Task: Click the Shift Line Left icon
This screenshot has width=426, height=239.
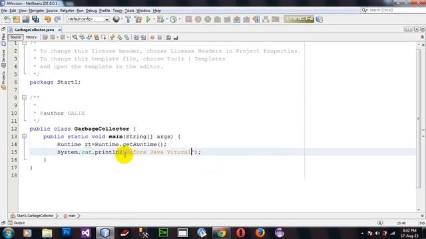Action: [136, 37]
